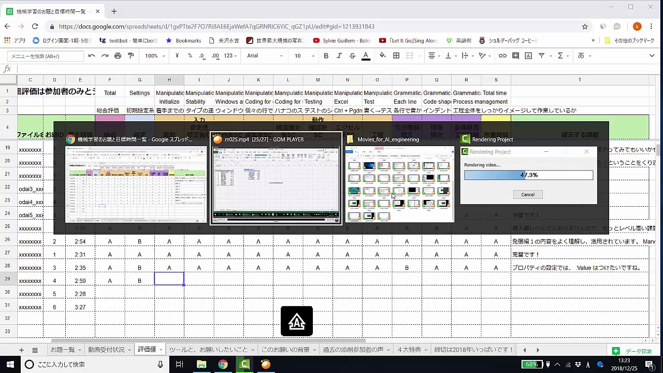Toggle italic formatting

click(339, 56)
